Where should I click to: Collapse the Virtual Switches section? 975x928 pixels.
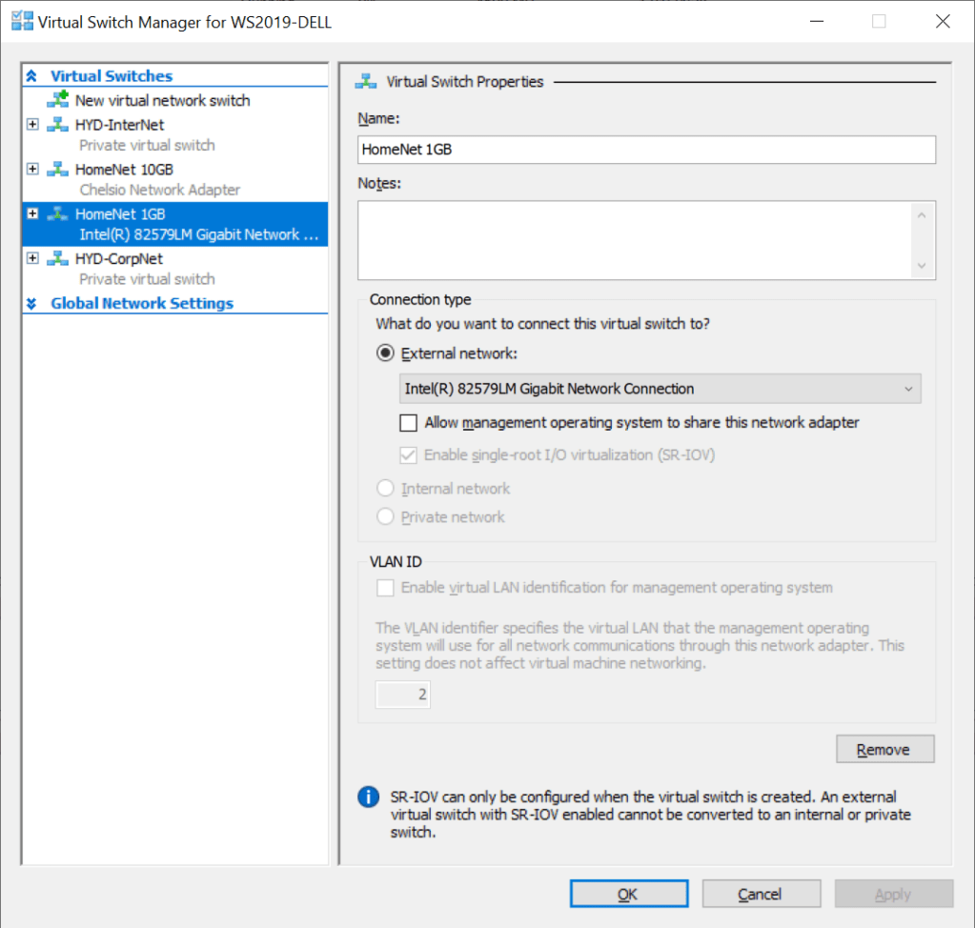31,76
